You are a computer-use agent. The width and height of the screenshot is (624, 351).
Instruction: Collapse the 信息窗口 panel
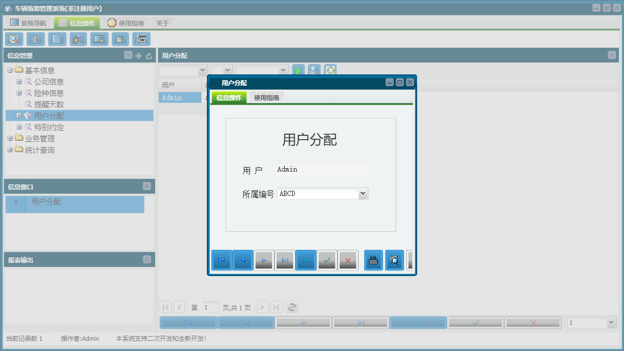pos(147,186)
